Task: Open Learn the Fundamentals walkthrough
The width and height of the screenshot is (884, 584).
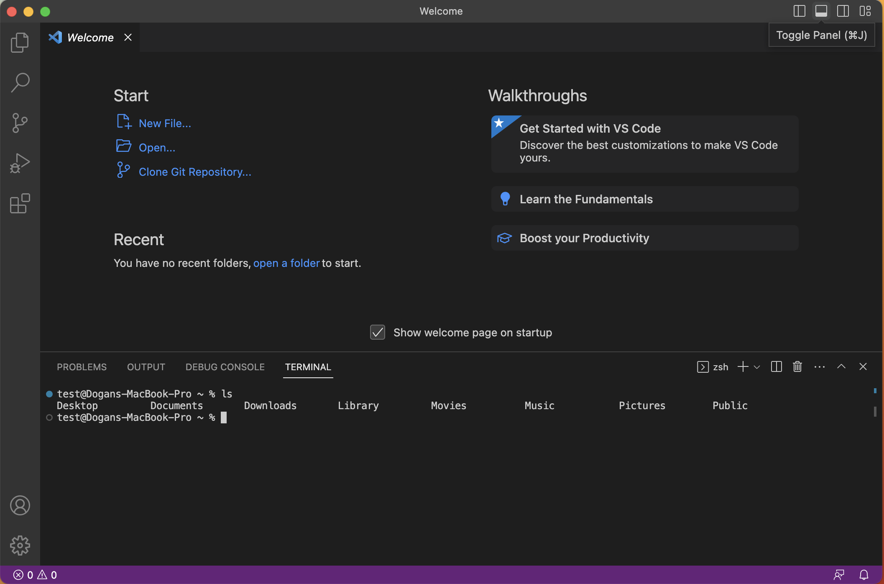Action: (645, 199)
